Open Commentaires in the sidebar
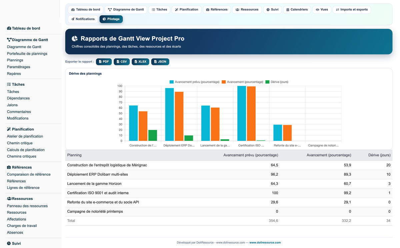 tap(19, 111)
